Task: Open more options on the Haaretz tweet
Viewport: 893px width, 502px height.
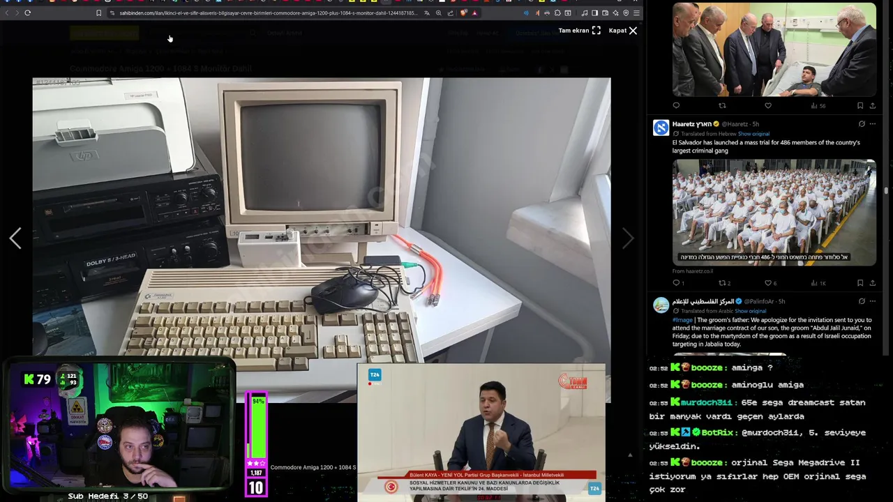Action: coord(872,124)
